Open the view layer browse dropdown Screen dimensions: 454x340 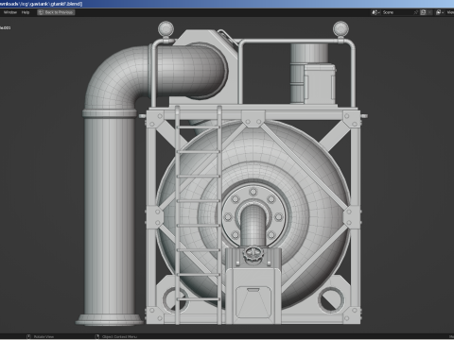point(440,12)
